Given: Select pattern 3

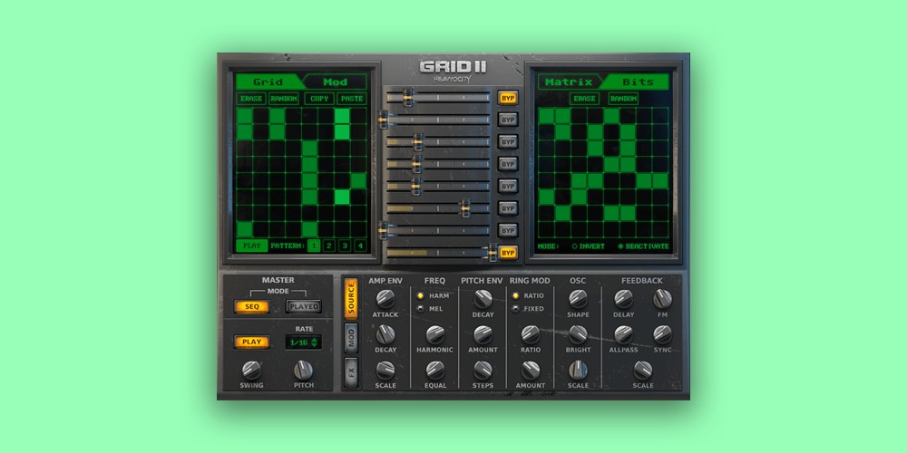Looking at the screenshot, I should coord(345,246).
